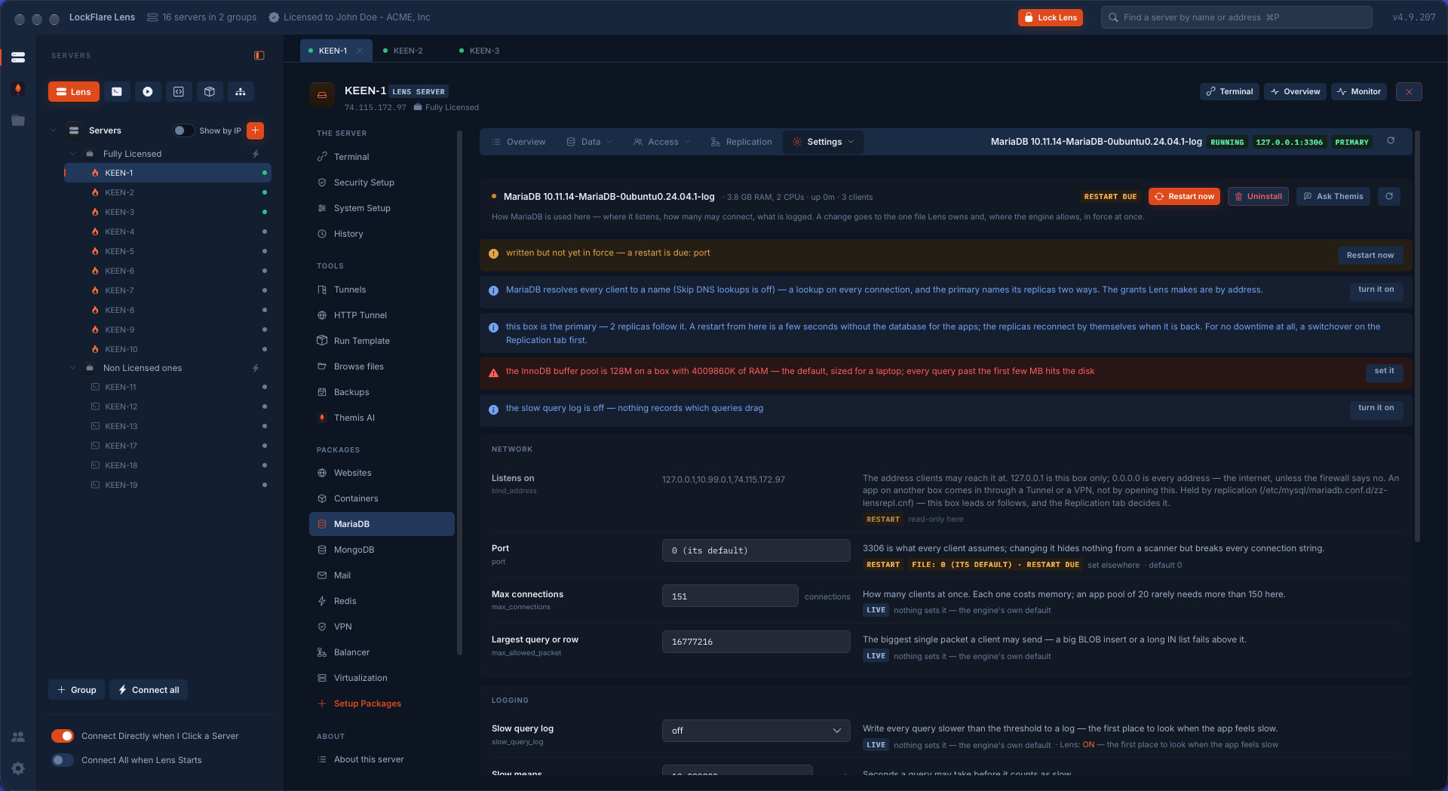Click the Port input field
The height and width of the screenshot is (791, 1448).
pyautogui.click(x=756, y=550)
